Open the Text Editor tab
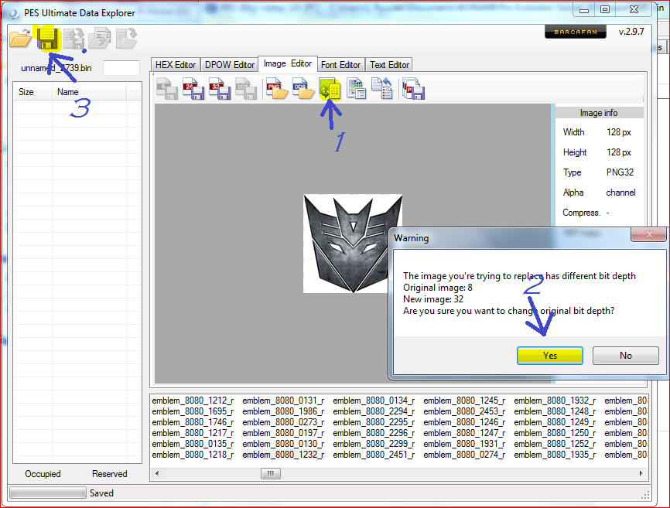 (389, 65)
